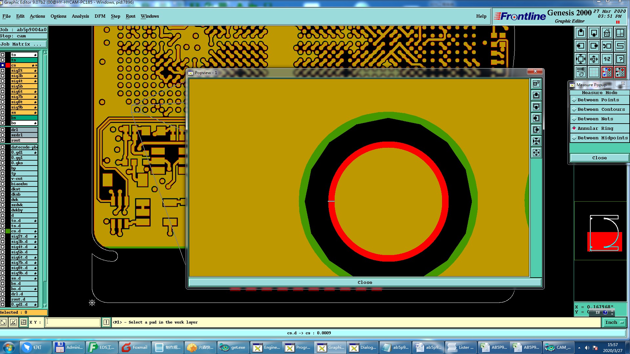The height and width of the screenshot is (354, 630).
Task: Toggle display checkbox for layer drl
Action: click(x=3, y=130)
